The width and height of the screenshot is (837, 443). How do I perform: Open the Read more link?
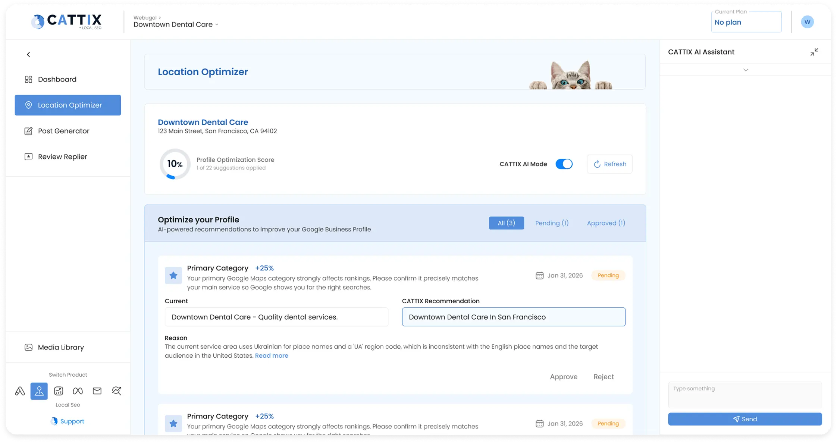[272, 355]
